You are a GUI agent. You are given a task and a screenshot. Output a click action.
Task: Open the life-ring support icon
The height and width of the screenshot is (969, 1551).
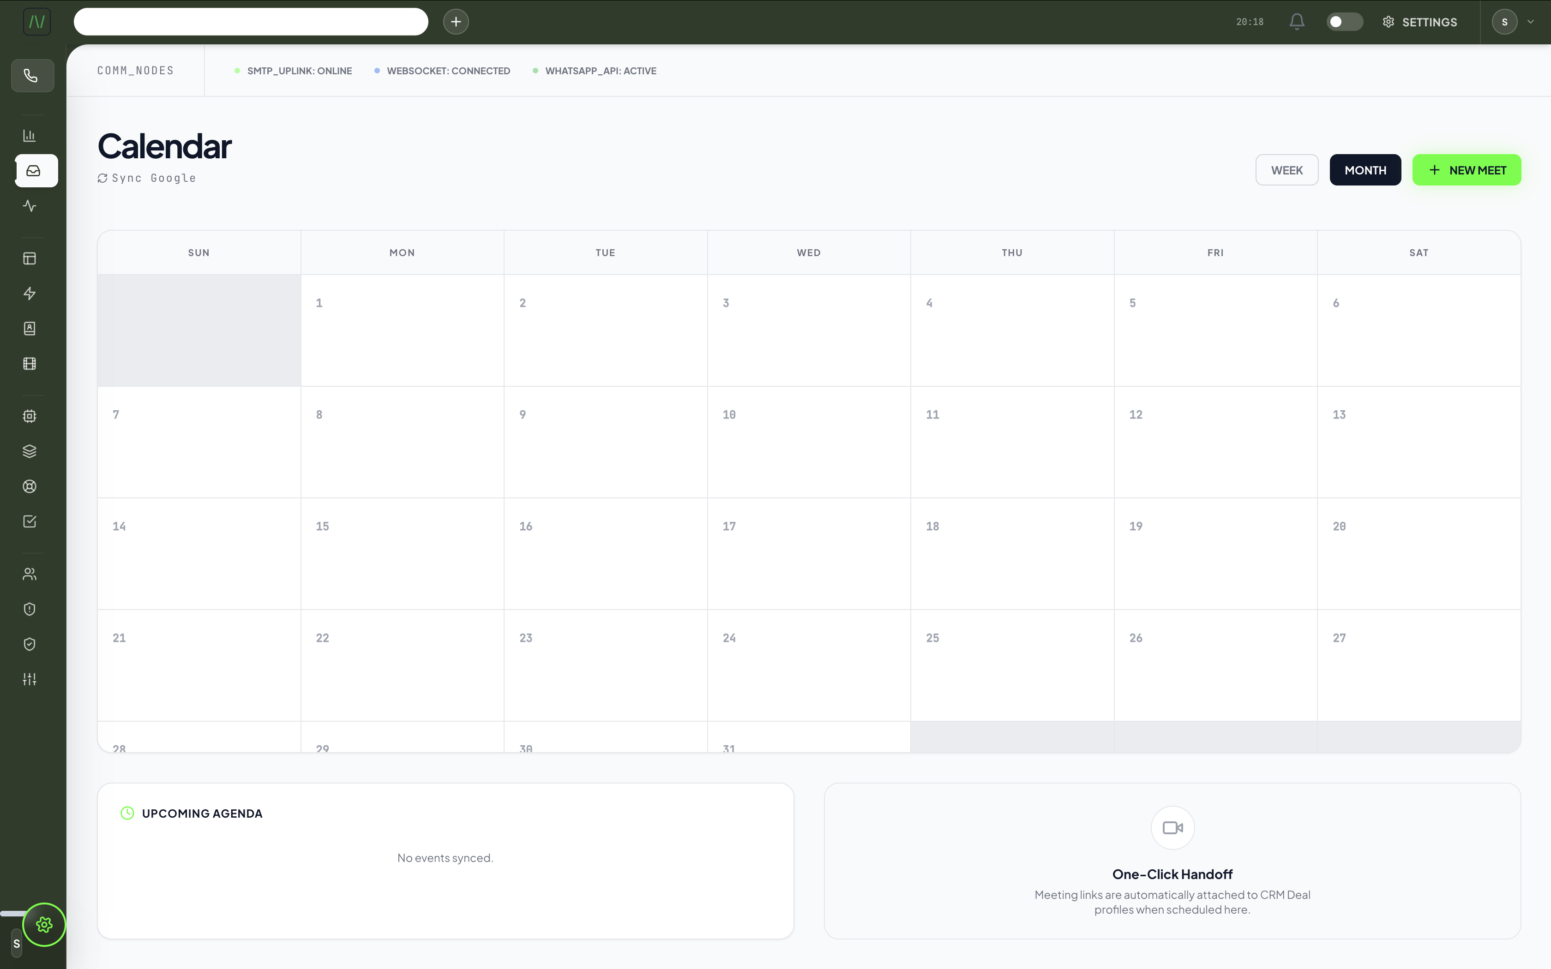tap(30, 486)
